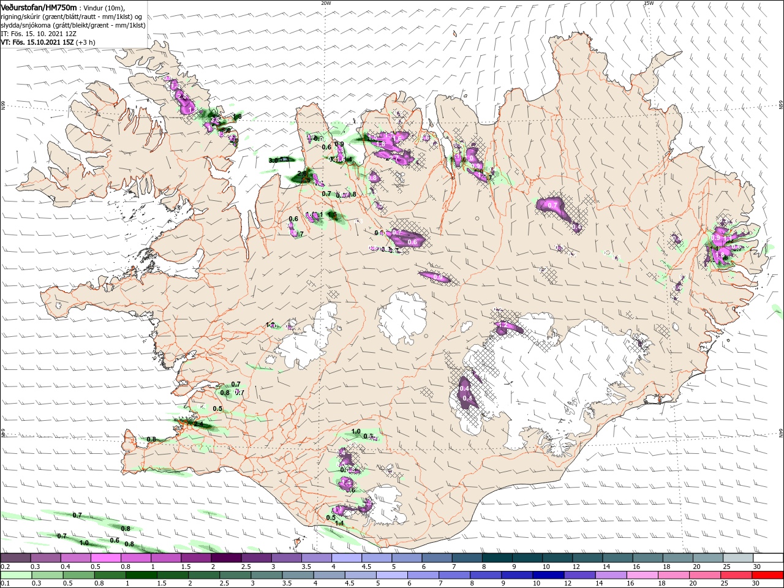
Task: Pick the grey-blue 3.5–4 swatch, lower scale
Action: [x=298, y=575]
